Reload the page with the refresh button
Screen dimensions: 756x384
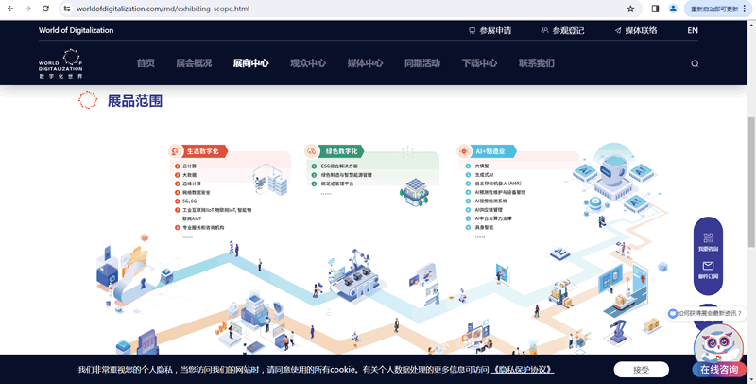[x=45, y=9]
